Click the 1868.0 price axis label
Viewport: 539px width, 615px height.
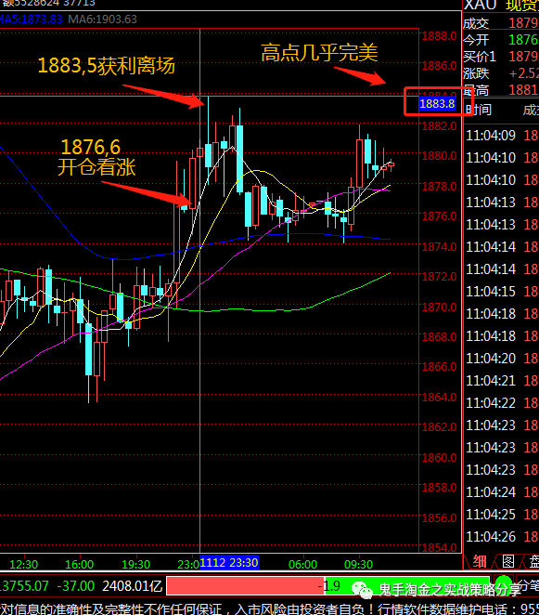pos(439,336)
